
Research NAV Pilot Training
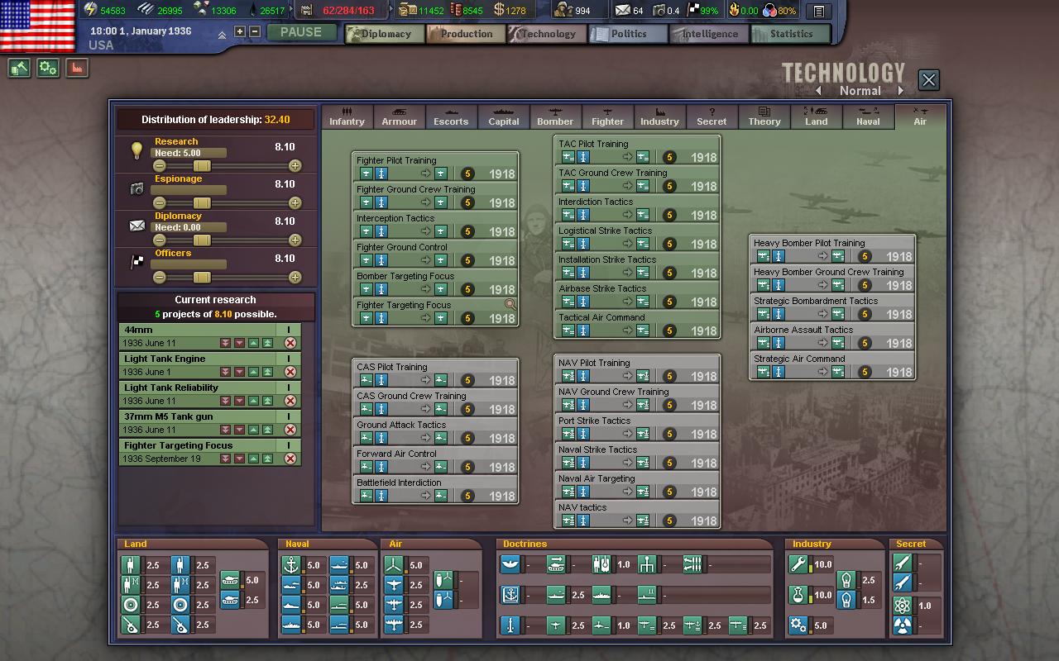pyautogui.click(x=637, y=370)
